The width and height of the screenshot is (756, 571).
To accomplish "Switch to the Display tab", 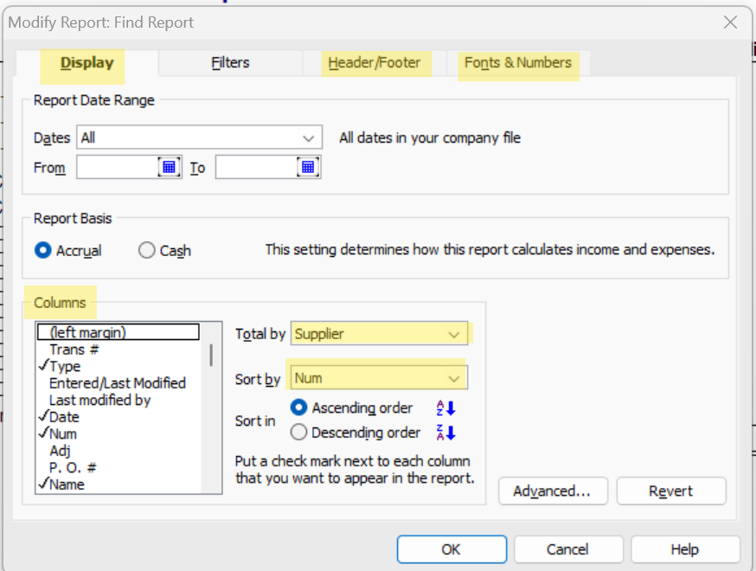I will click(86, 62).
